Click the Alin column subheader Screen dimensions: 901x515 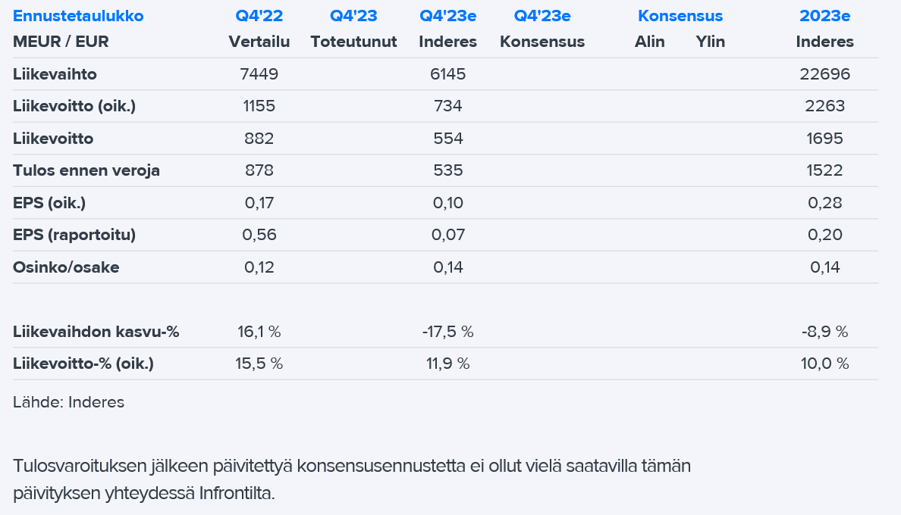(x=649, y=42)
